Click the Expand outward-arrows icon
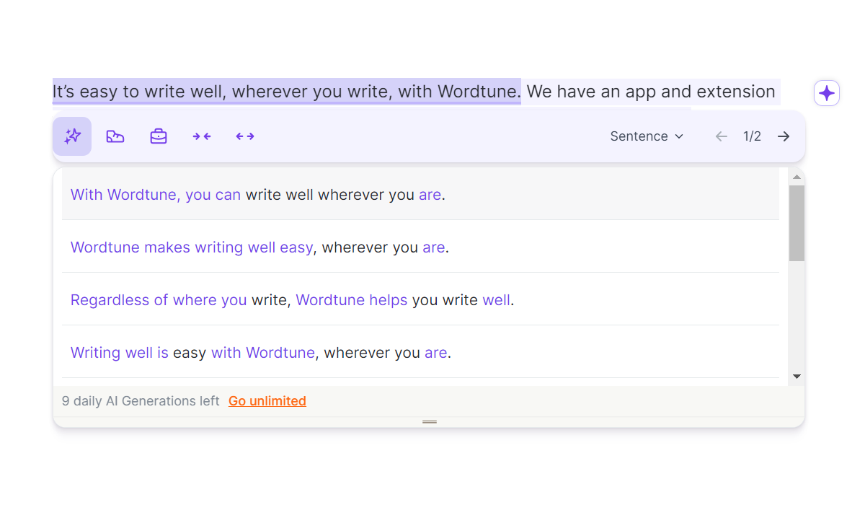 [x=245, y=136]
